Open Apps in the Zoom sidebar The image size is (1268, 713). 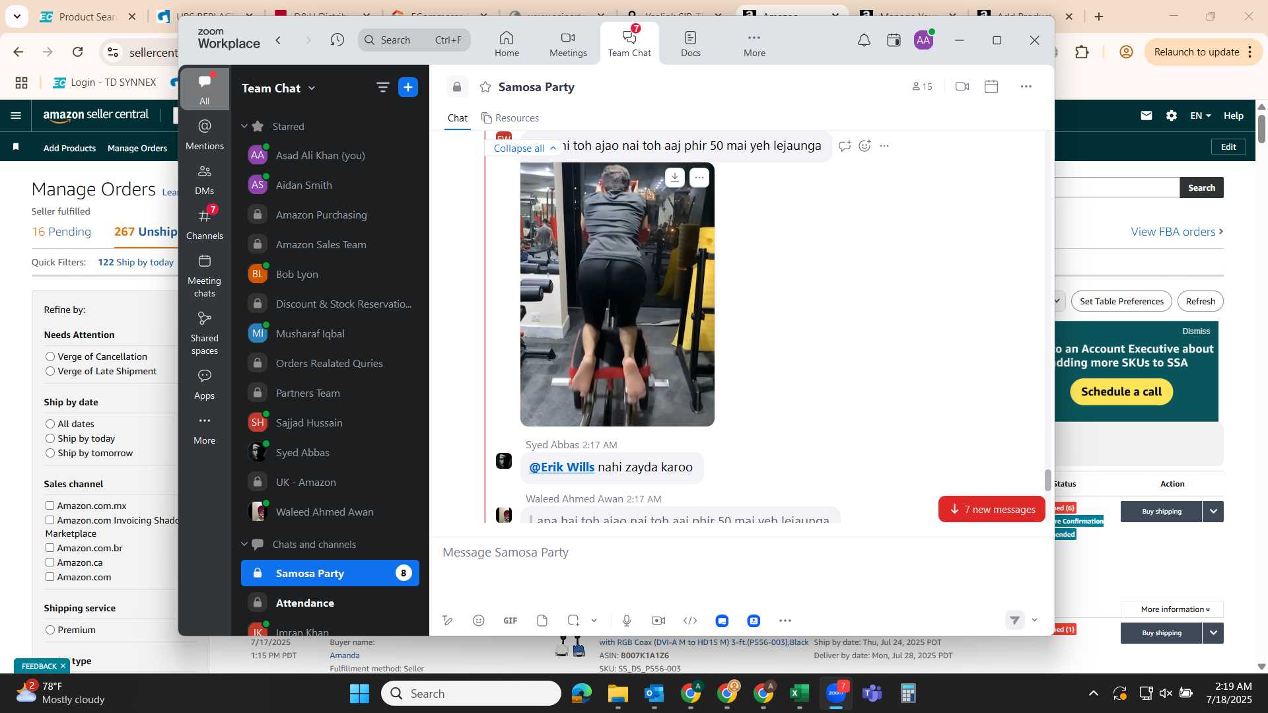[205, 384]
